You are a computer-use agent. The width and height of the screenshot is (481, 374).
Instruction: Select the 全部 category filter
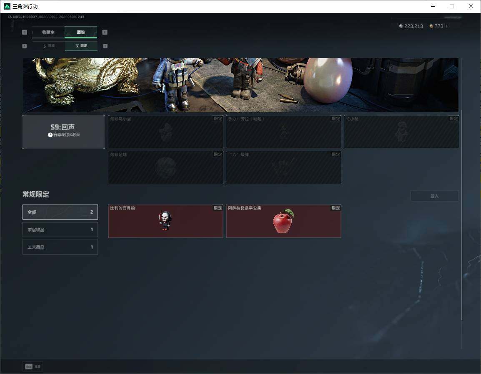coord(60,212)
